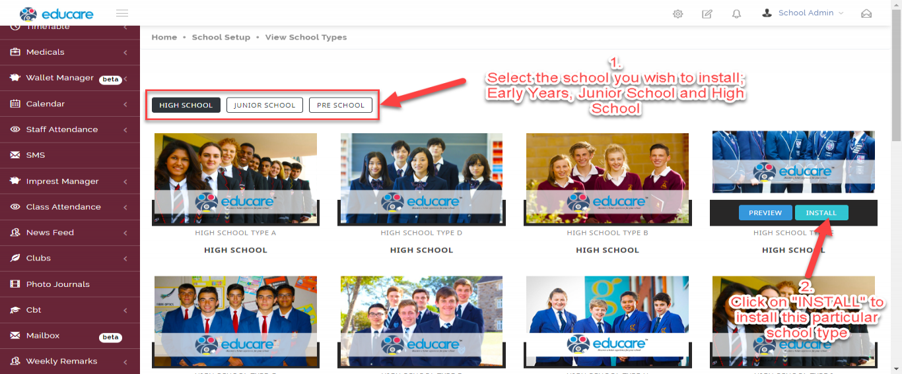The height and width of the screenshot is (374, 902).
Task: Open Wallet Manager in the sidebar
Action: click(70, 78)
